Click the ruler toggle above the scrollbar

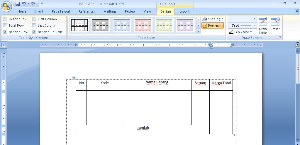[x=298, y=45]
